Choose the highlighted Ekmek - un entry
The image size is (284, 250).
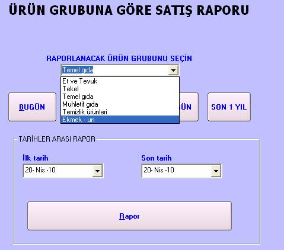click(120, 120)
